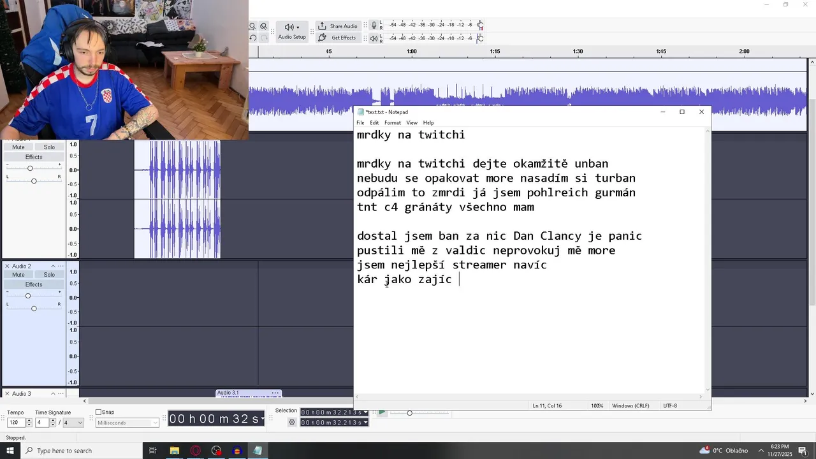Collapse the Audio 2 track
The width and height of the screenshot is (816, 459).
coord(52,266)
